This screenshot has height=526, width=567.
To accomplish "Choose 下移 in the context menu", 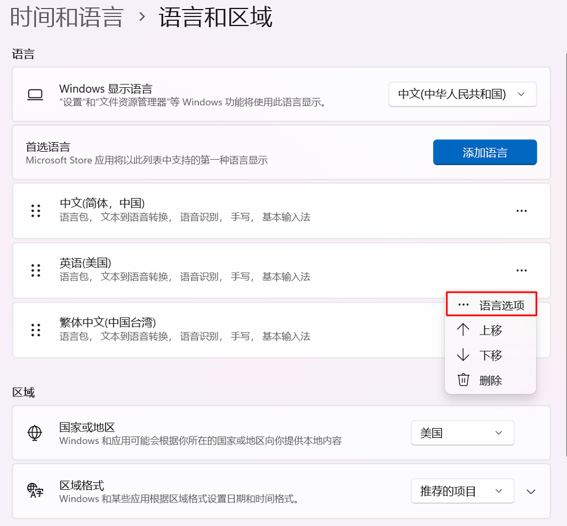I will (490, 356).
